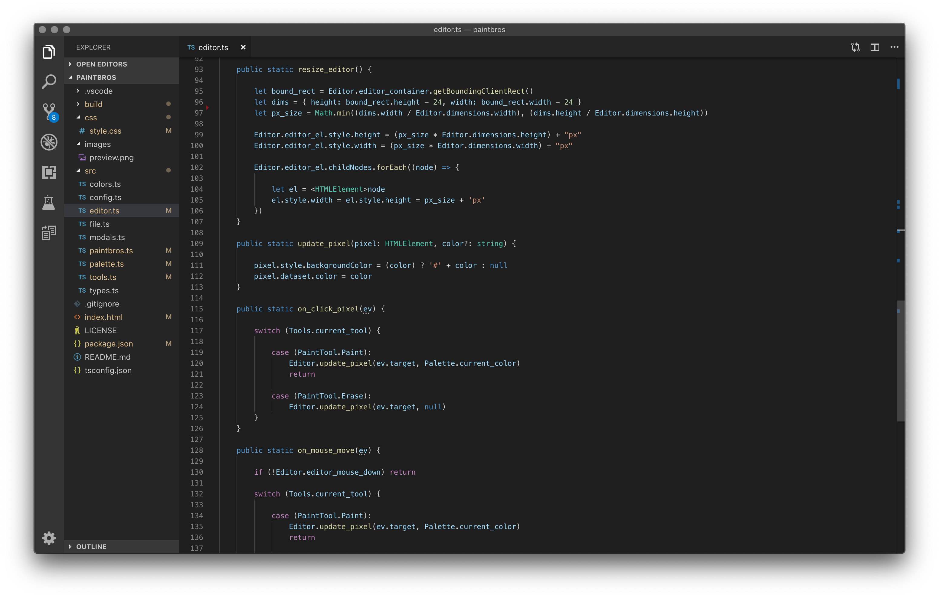
Task: Select the editor.ts tab
Action: point(213,47)
